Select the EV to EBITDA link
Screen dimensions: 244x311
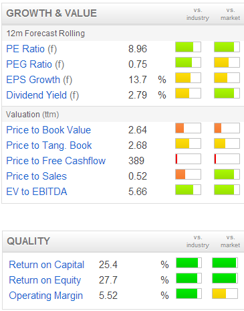[x=37, y=192]
